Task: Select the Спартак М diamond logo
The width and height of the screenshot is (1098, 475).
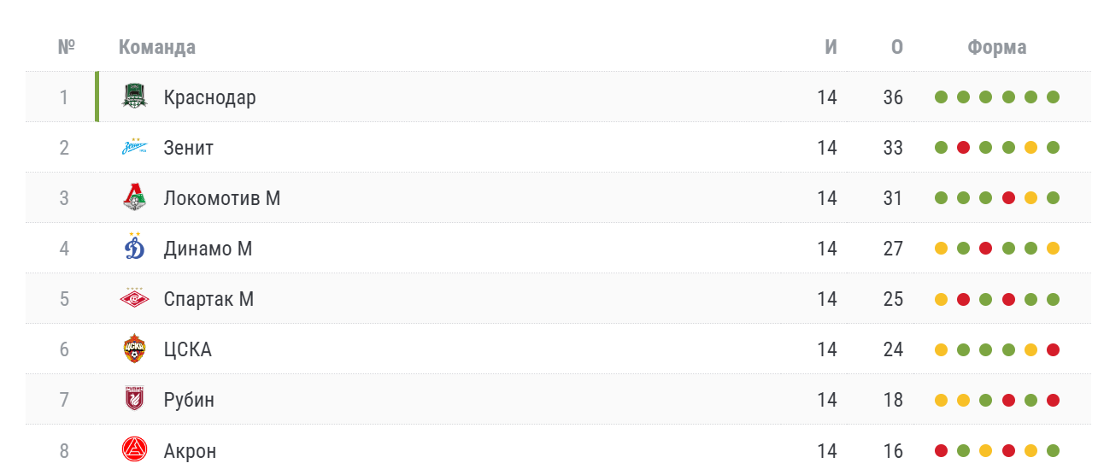Action: [134, 299]
